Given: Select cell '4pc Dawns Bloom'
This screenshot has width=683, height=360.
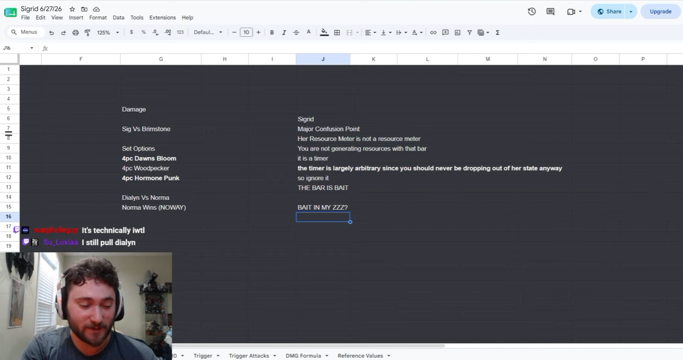Looking at the screenshot, I should (161, 158).
